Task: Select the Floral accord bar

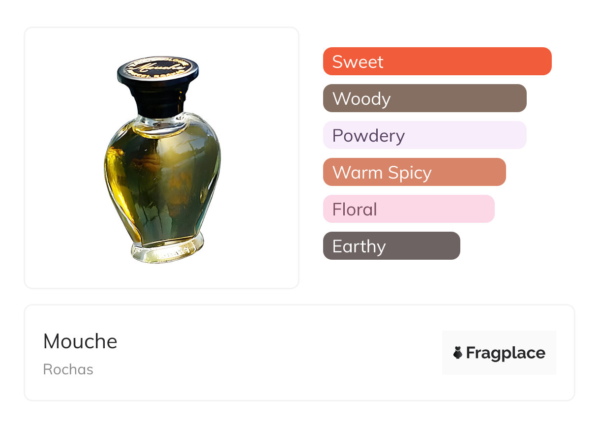Action: pos(409,209)
